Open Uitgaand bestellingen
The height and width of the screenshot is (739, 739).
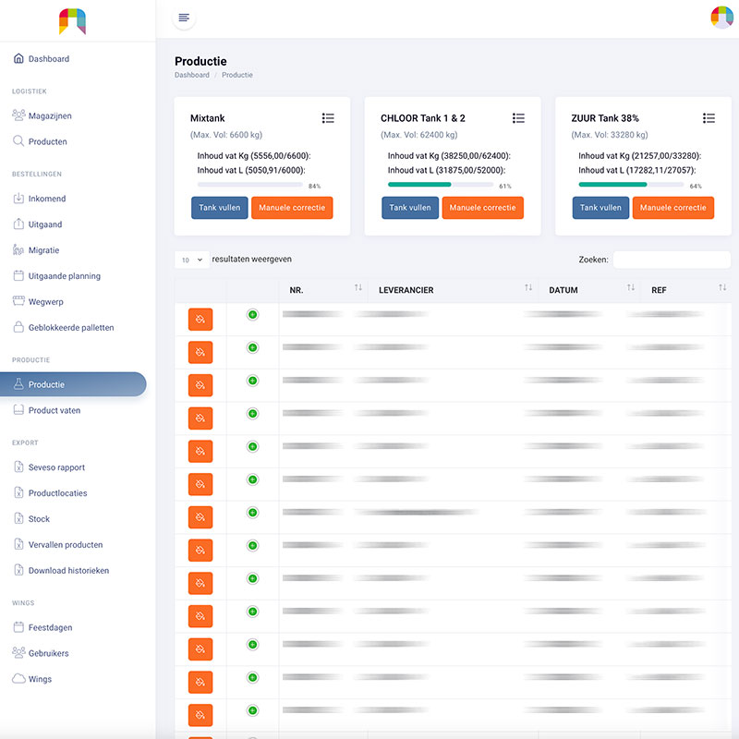point(38,224)
